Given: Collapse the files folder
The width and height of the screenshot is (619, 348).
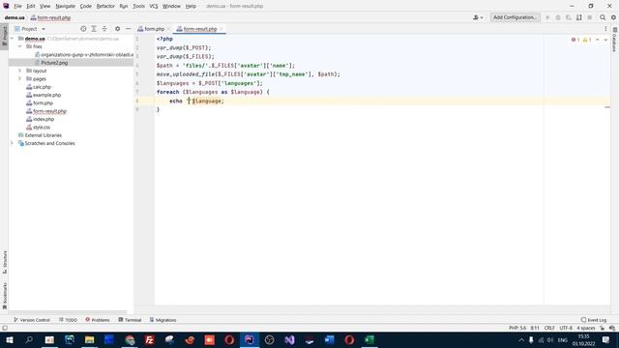Looking at the screenshot, I should (19, 46).
